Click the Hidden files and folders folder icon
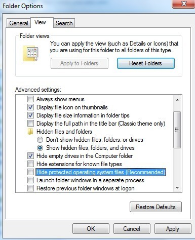 (x=30, y=132)
